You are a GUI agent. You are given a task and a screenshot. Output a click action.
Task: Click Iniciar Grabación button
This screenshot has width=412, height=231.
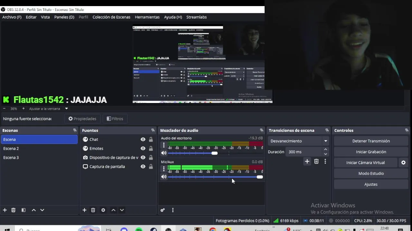point(371,152)
